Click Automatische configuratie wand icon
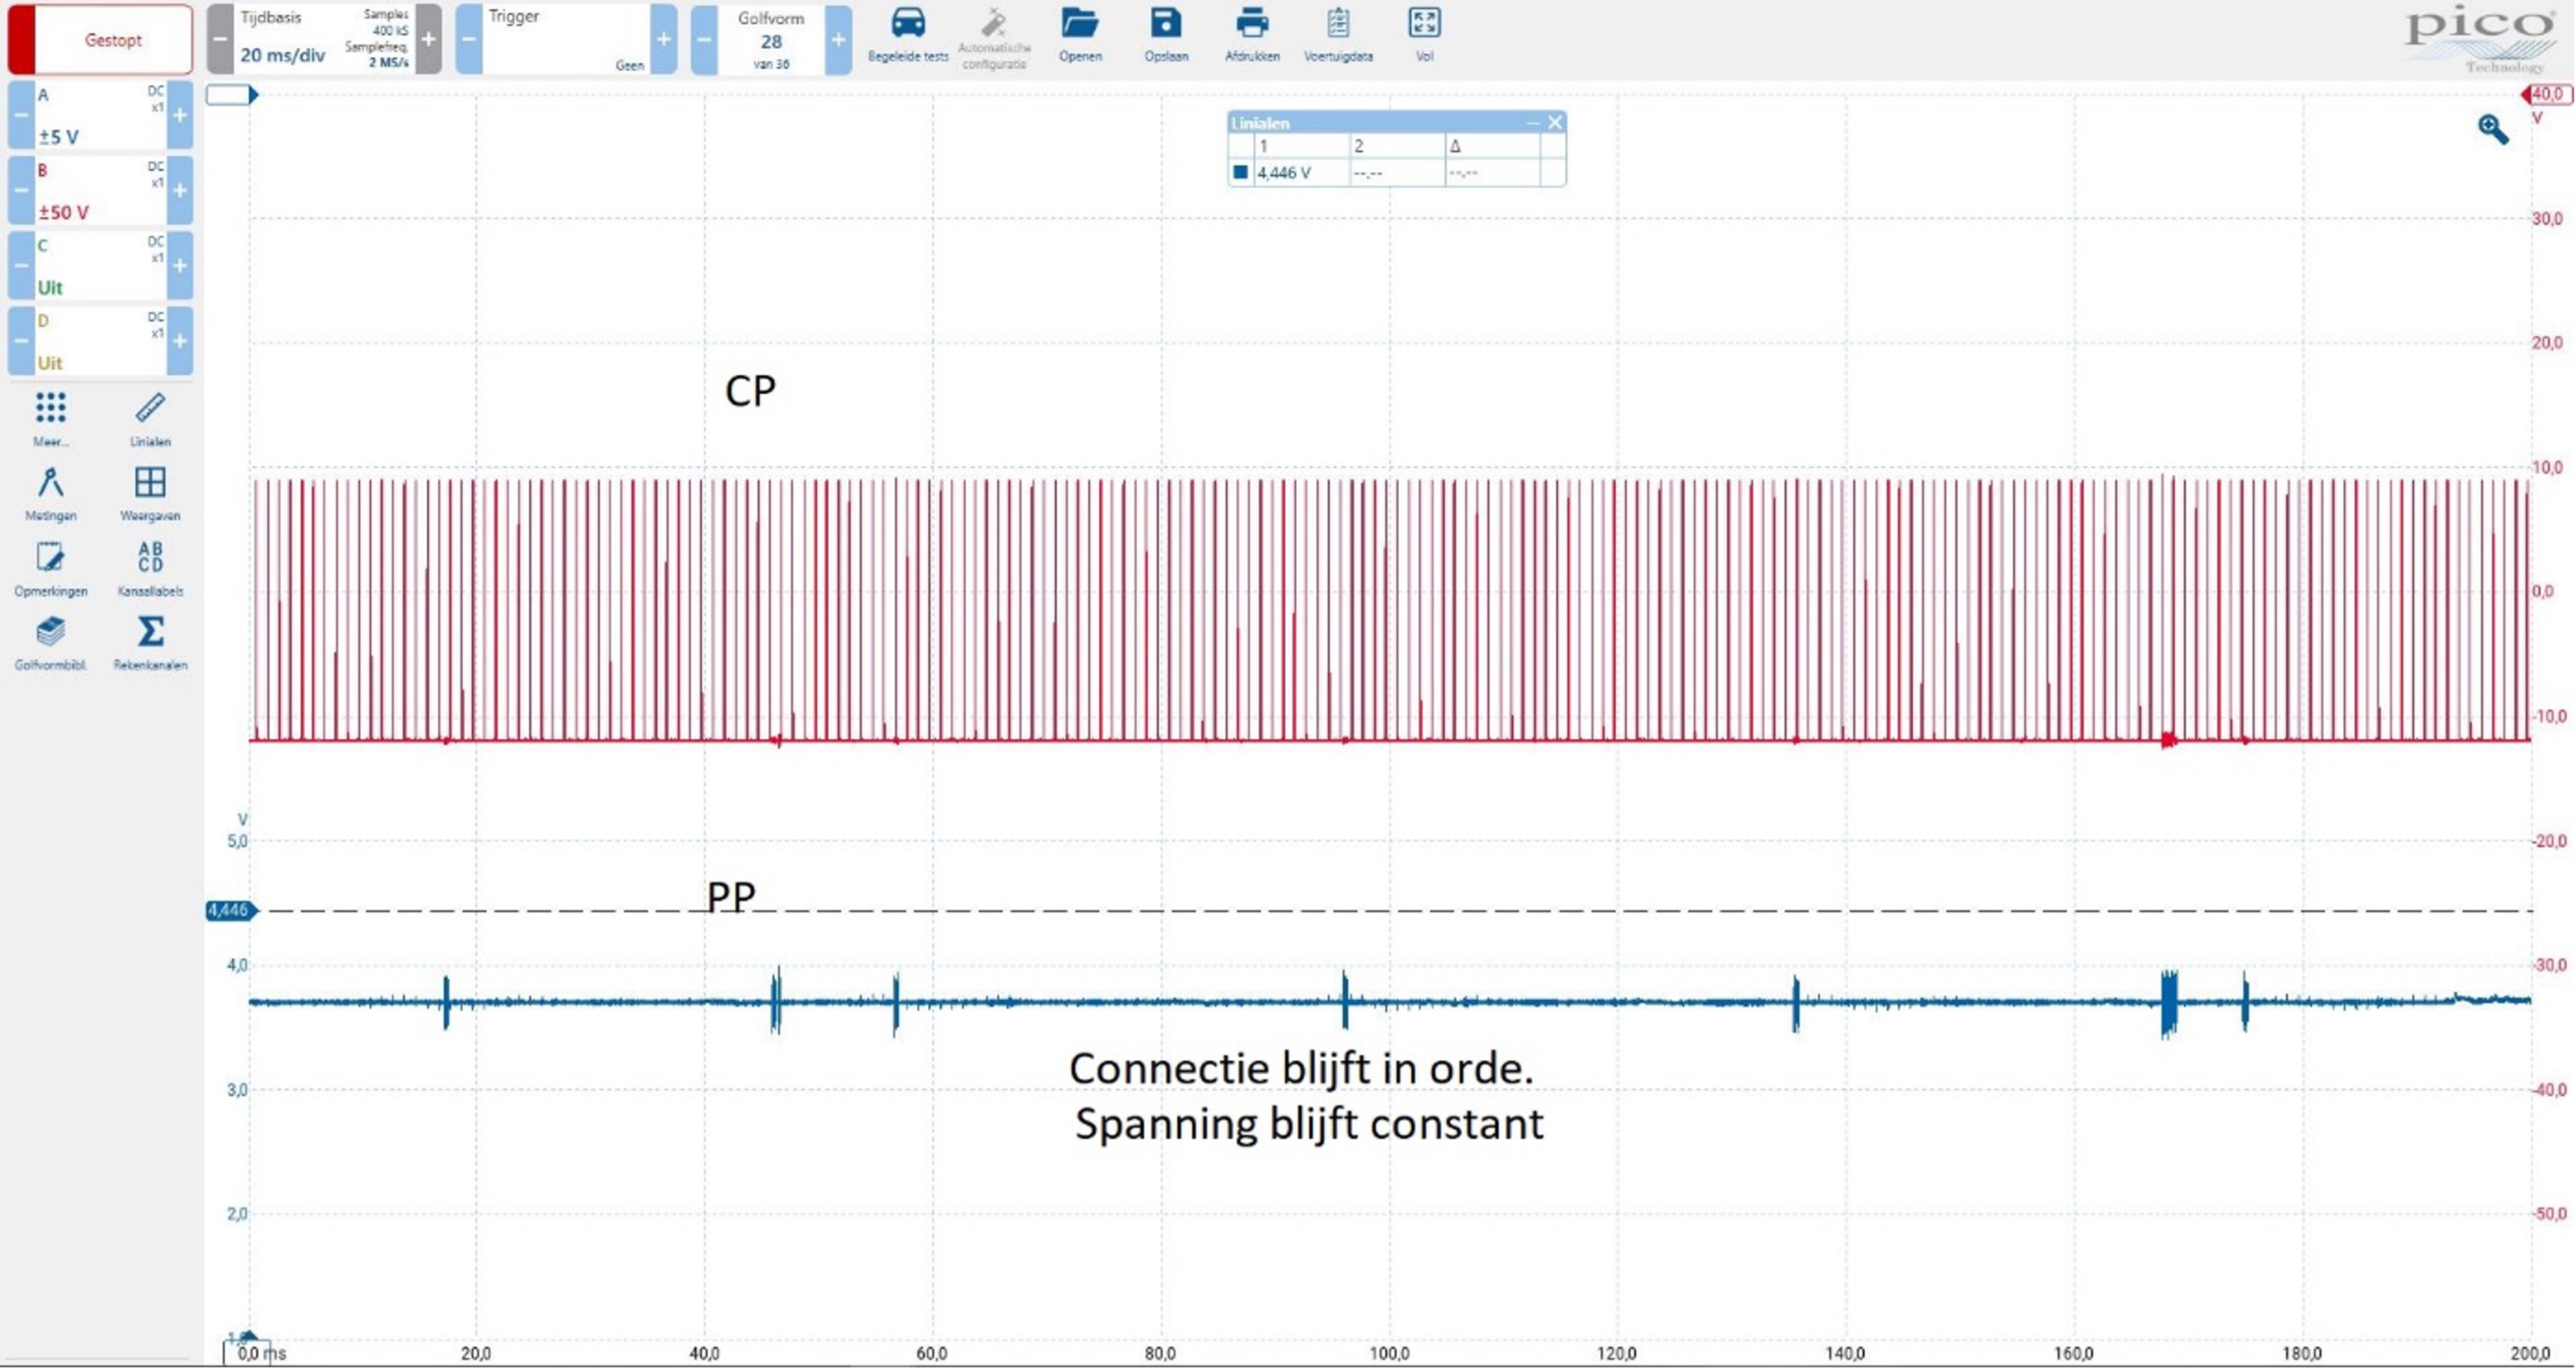 [x=994, y=38]
